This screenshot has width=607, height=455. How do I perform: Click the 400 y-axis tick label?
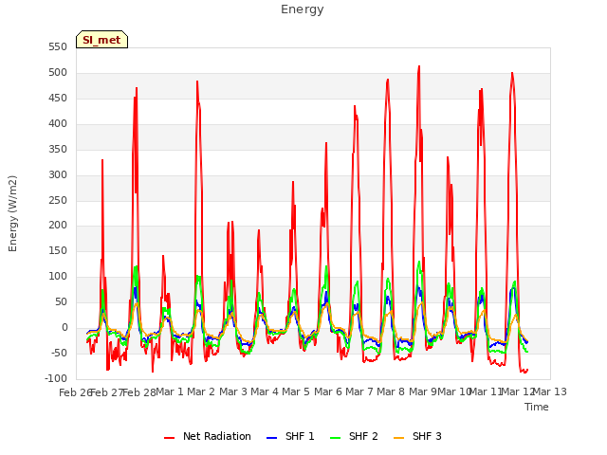coord(58,124)
